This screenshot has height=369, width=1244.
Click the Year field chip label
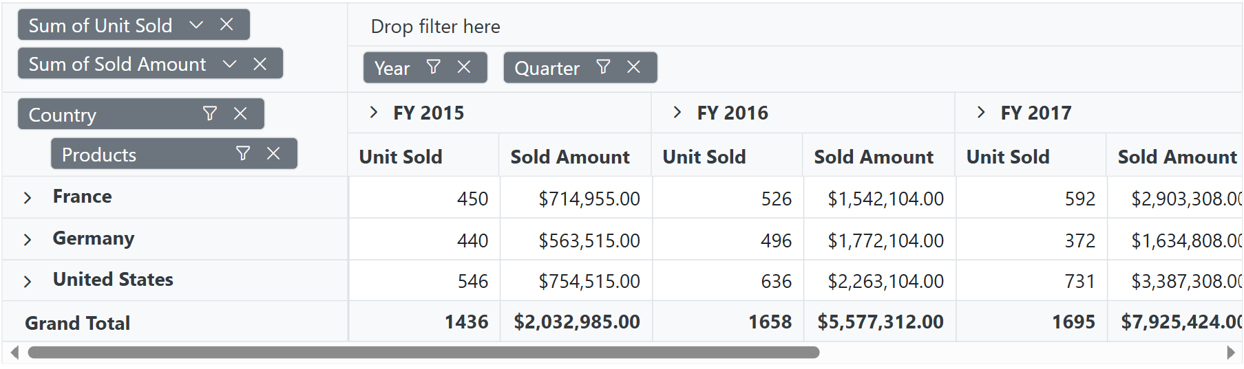point(392,68)
